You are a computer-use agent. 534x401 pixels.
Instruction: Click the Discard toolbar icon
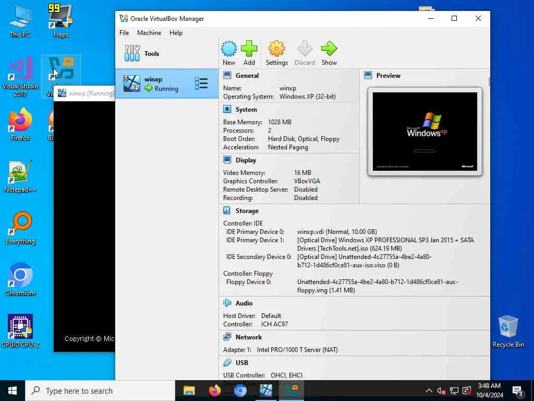(x=305, y=49)
